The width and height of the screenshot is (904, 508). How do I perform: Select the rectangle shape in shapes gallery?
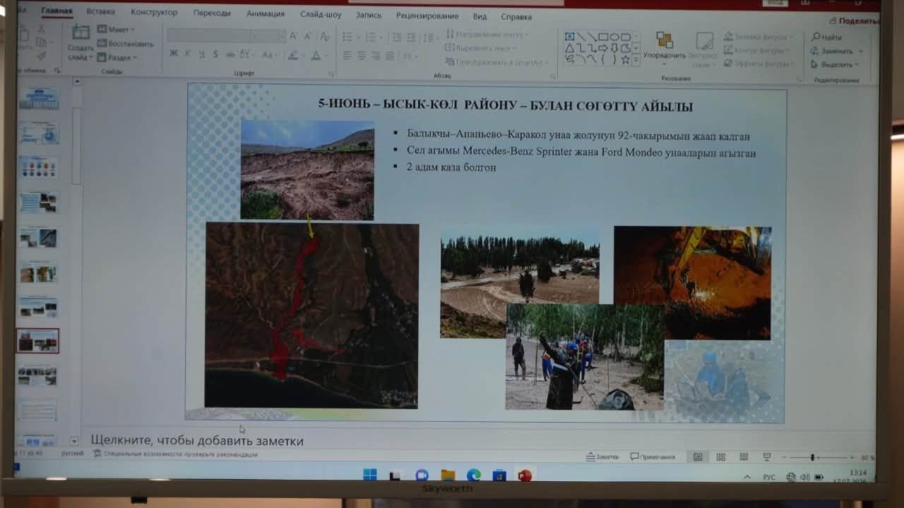[x=603, y=37]
